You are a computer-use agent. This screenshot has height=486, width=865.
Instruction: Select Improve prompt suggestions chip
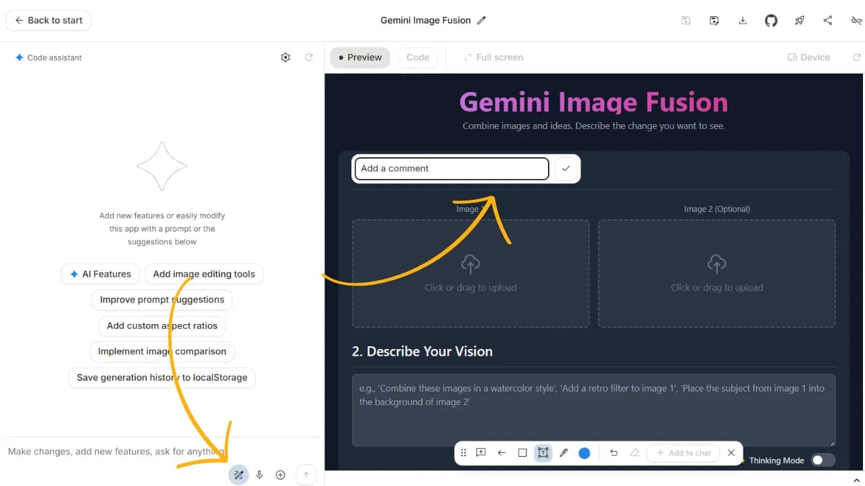pos(162,300)
